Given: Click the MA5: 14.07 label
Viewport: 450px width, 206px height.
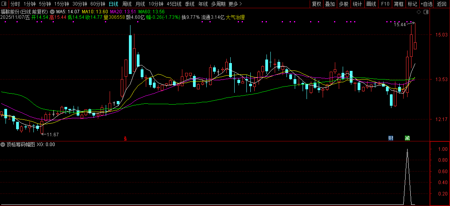Looking at the screenshot, I should point(68,12).
